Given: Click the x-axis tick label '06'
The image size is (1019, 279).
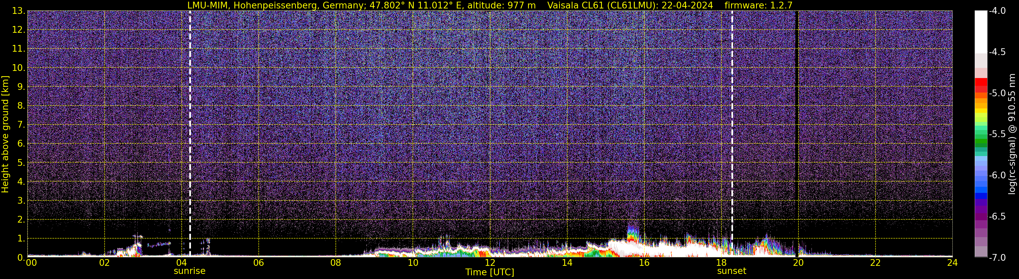Looking at the screenshot, I should [x=258, y=262].
